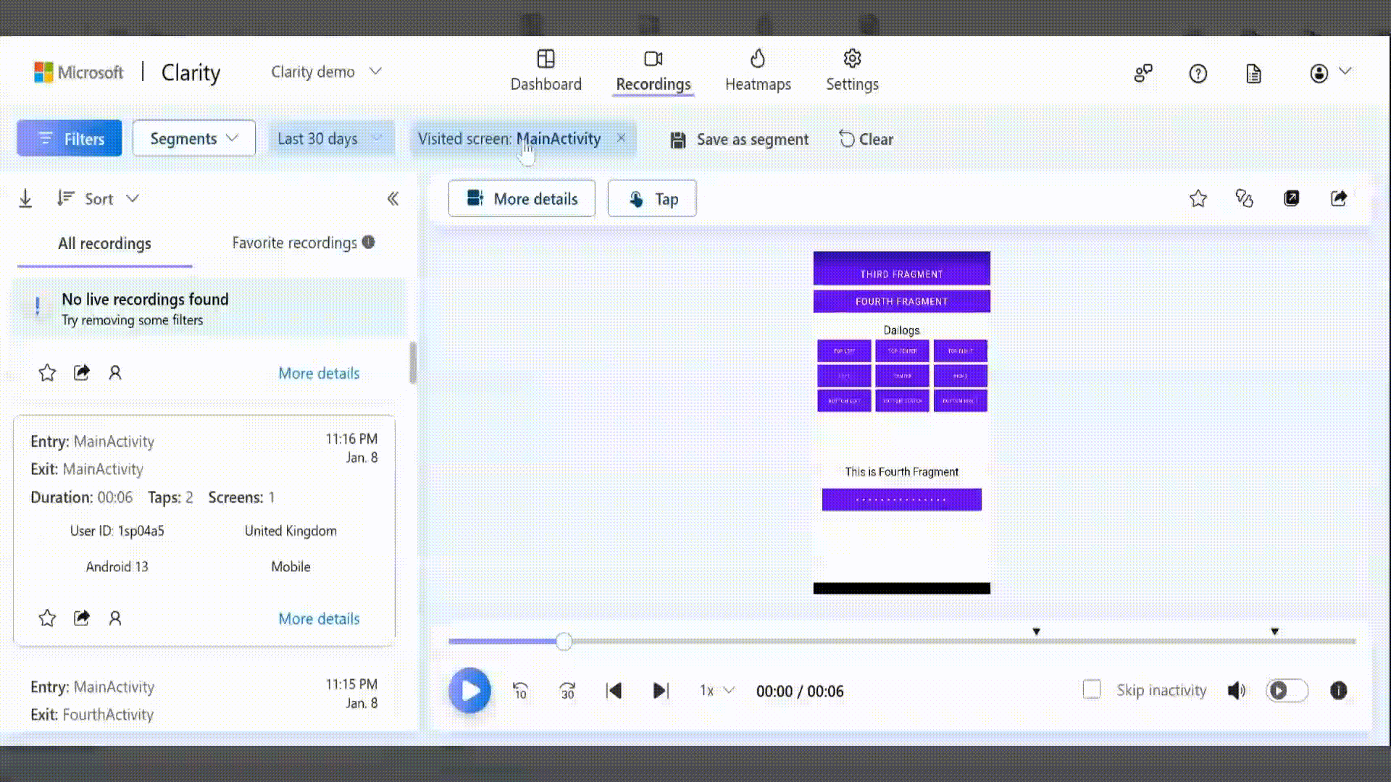Click the Recordings navigation icon
The height and width of the screenshot is (782, 1391).
point(653,60)
